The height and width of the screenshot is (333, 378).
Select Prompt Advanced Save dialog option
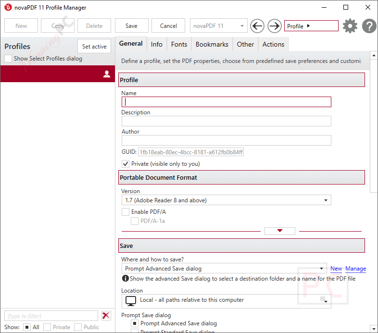135,323
